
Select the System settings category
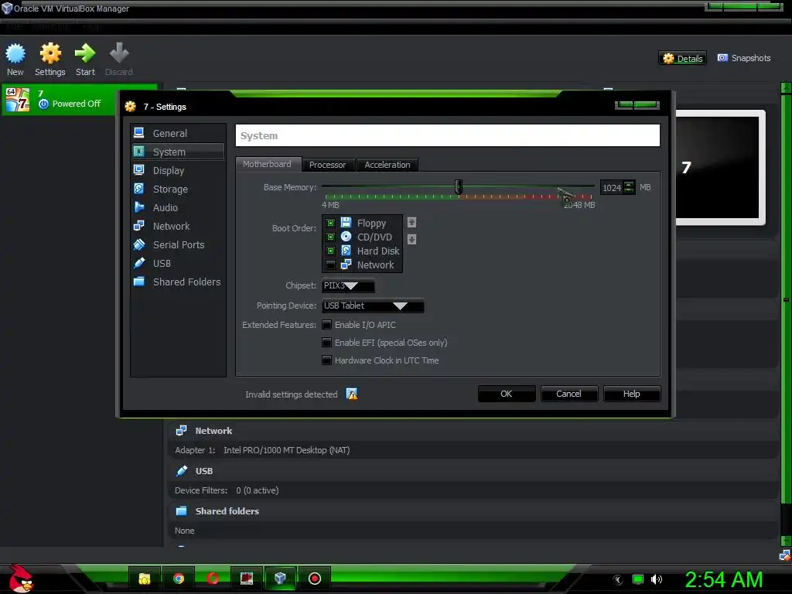click(x=178, y=152)
